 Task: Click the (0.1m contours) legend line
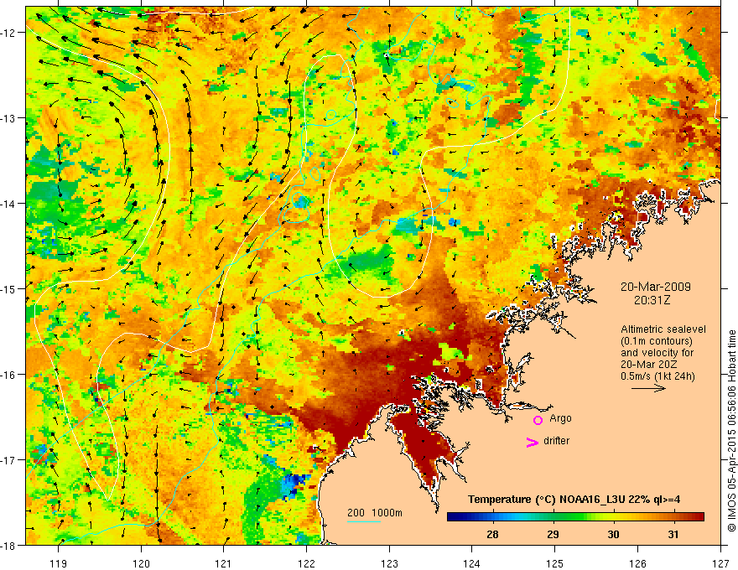coord(657,341)
